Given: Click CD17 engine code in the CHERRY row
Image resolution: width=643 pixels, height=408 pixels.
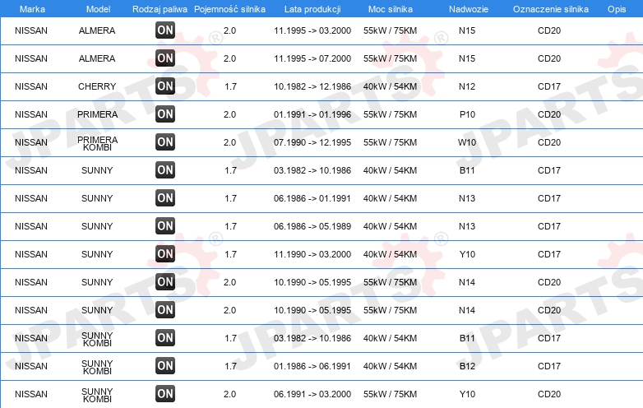Looking at the screenshot, I should pyautogui.click(x=549, y=86).
